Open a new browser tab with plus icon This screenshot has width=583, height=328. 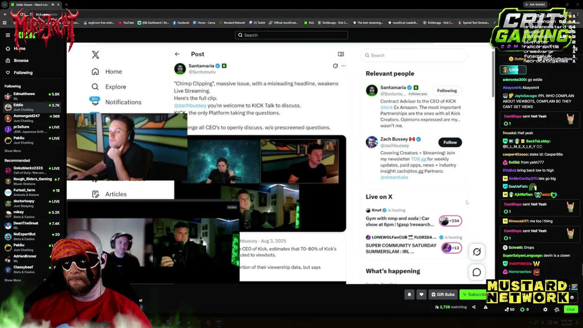[66, 5]
